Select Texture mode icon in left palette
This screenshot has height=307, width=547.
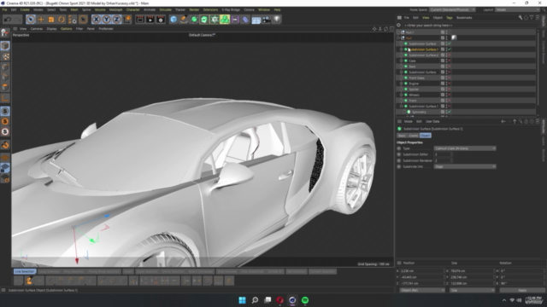pyautogui.click(x=5, y=56)
